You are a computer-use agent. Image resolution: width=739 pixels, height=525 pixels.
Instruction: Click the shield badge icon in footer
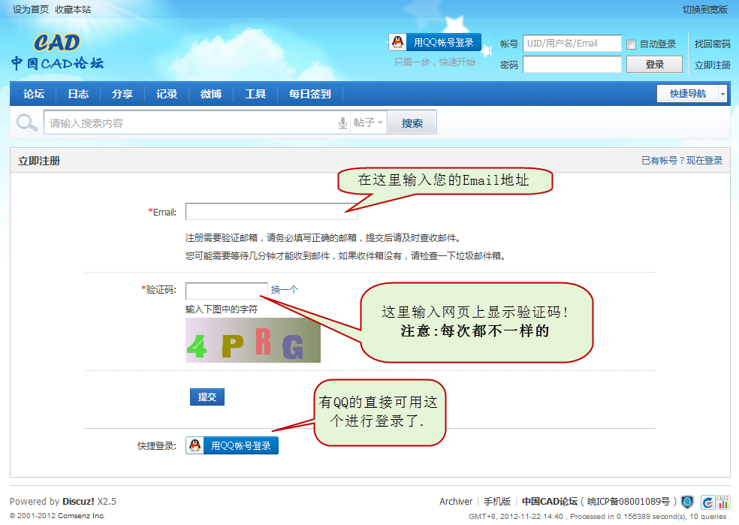(x=688, y=502)
